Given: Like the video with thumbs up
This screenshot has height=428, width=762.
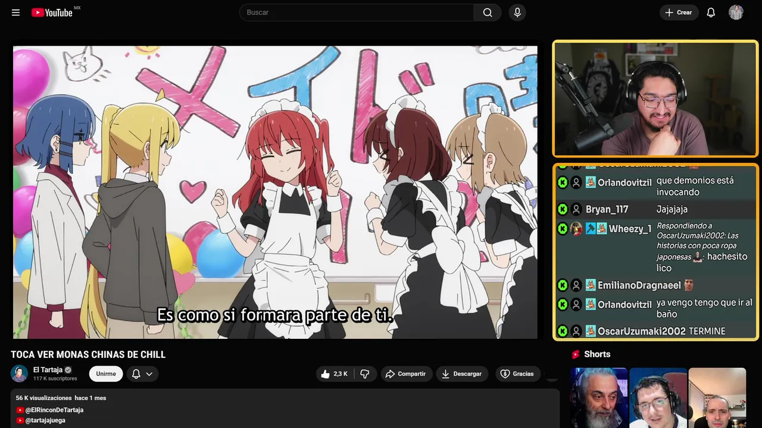Looking at the screenshot, I should [x=334, y=374].
